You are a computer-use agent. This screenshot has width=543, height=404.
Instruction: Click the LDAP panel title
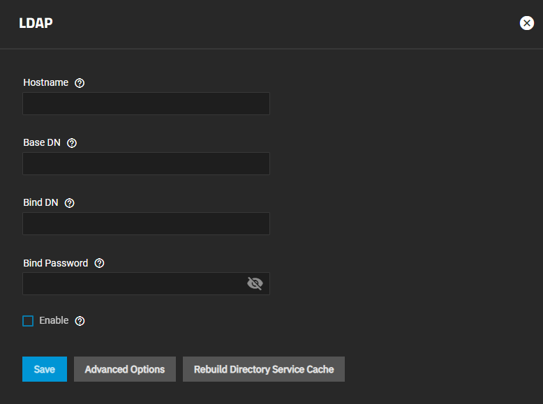coord(36,23)
